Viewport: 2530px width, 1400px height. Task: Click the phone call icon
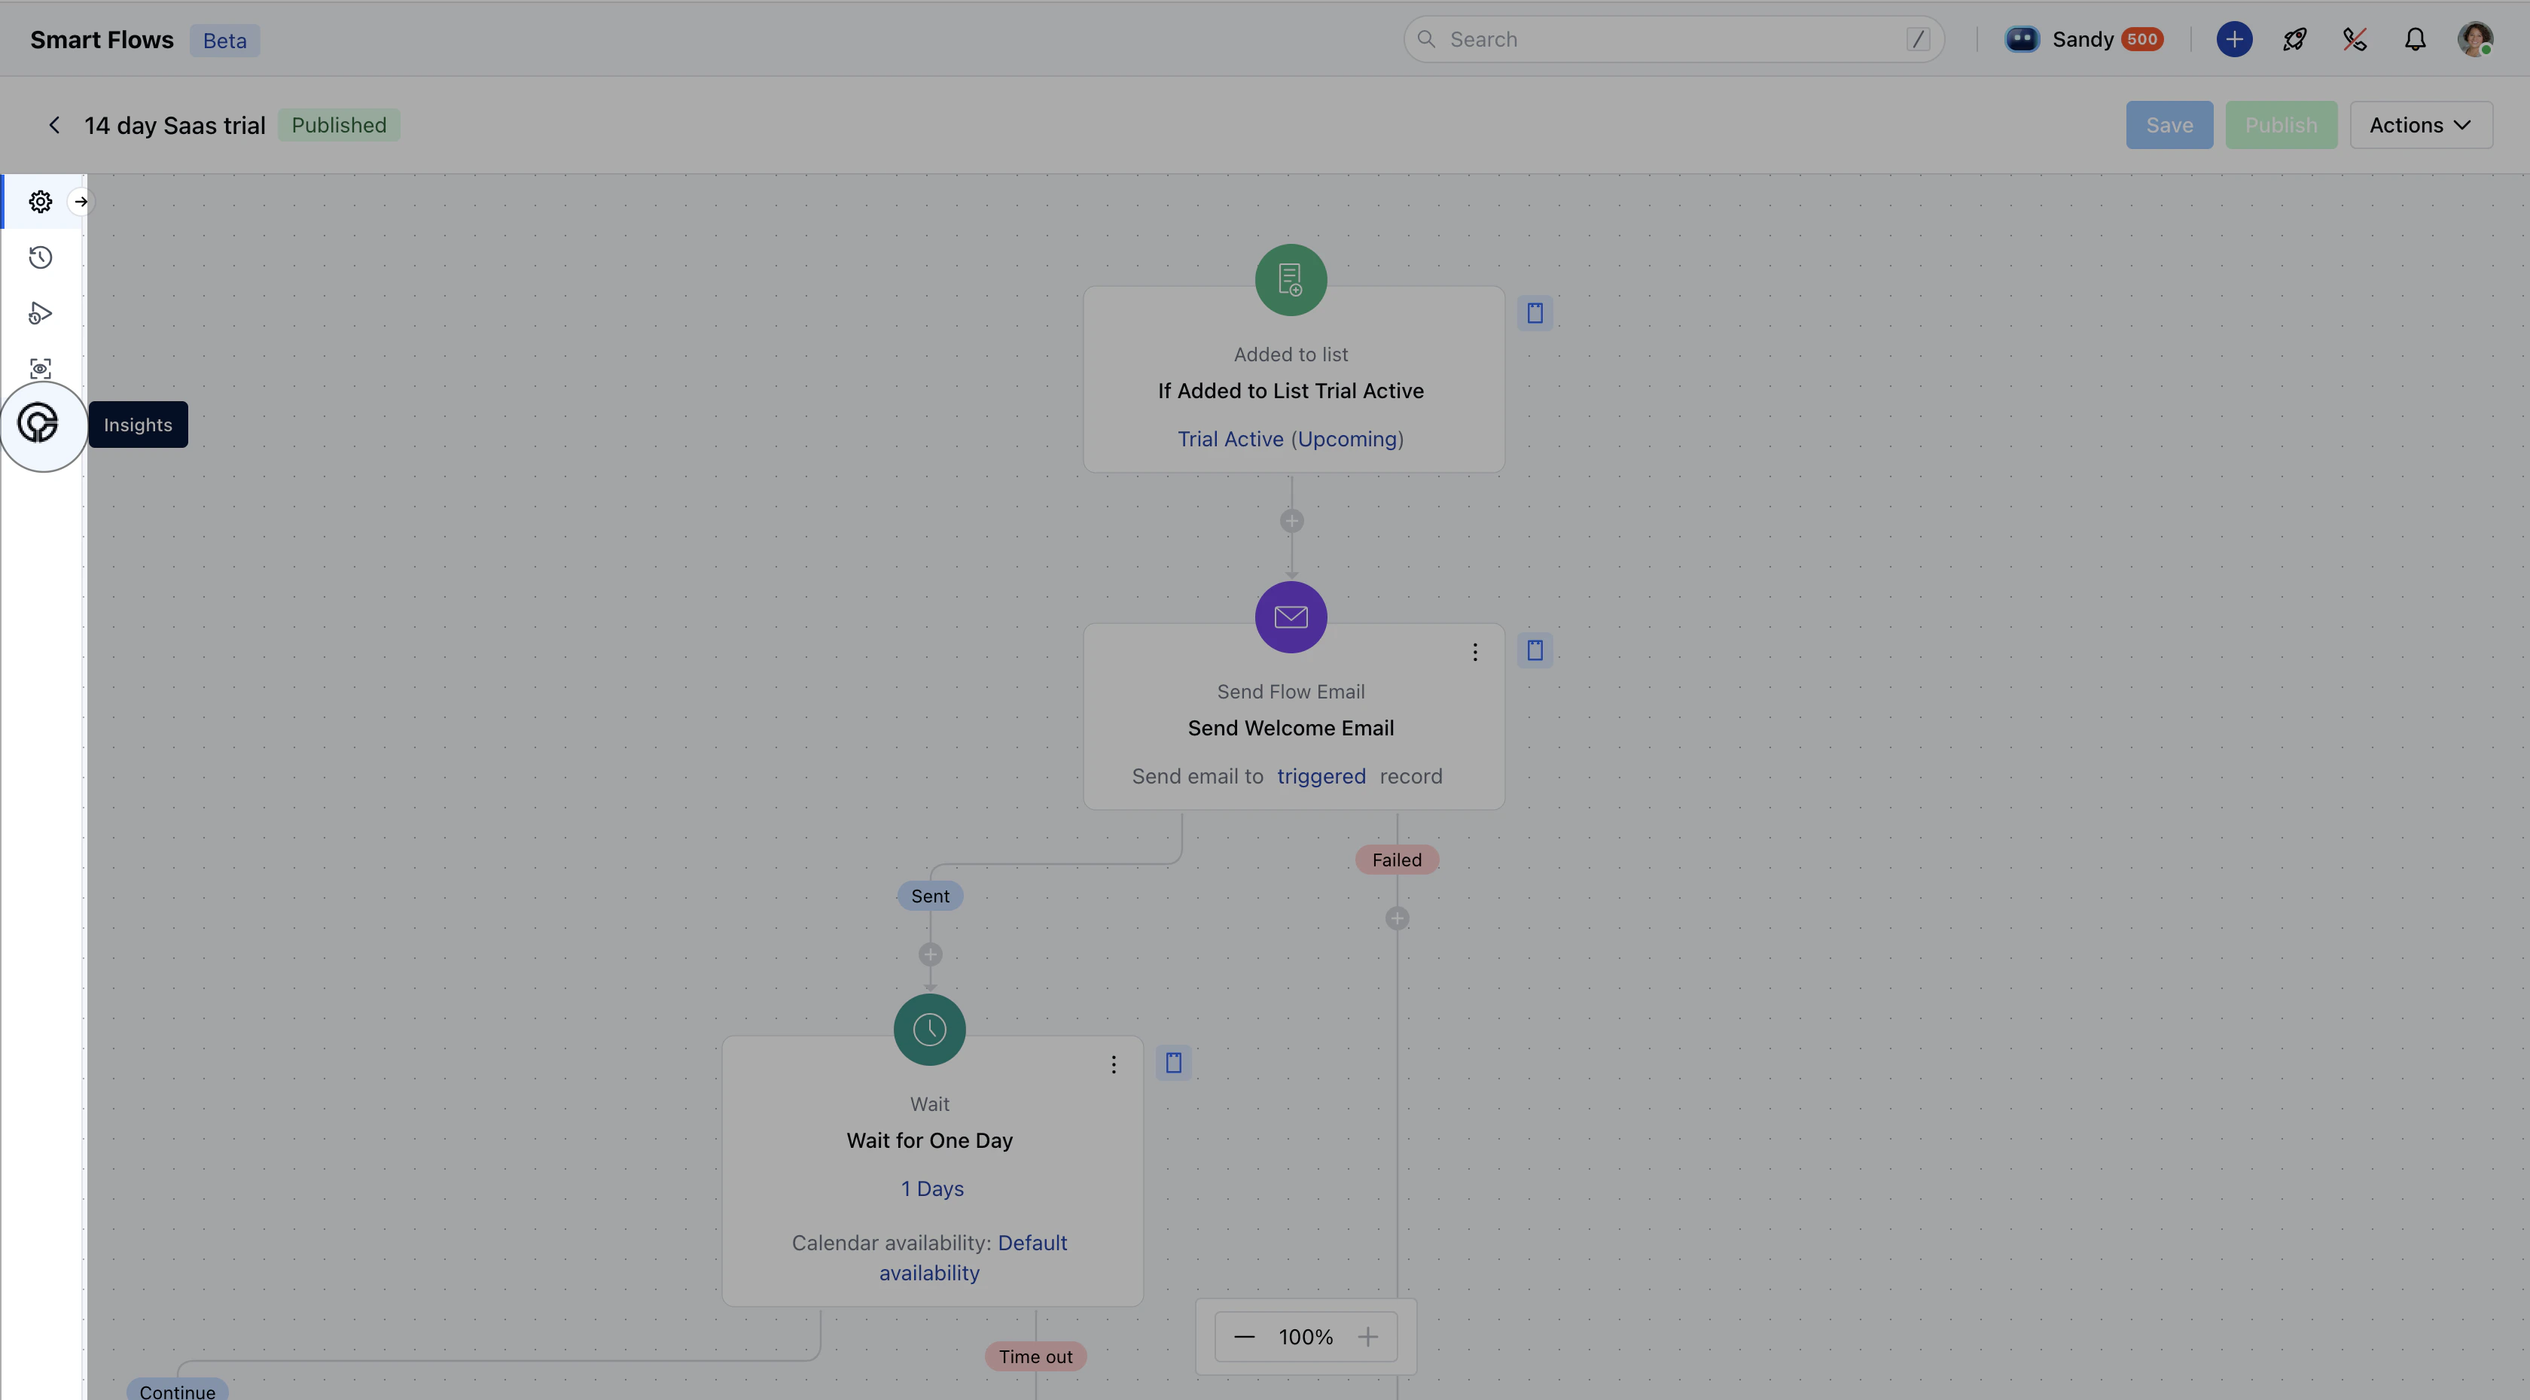click(x=2355, y=39)
